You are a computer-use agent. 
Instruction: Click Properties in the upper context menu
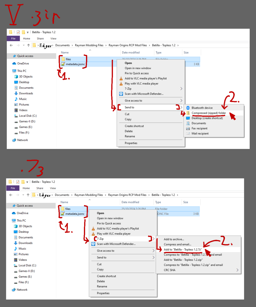tap(131, 143)
